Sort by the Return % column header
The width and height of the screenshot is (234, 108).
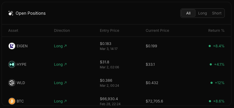pyautogui.click(x=216, y=30)
